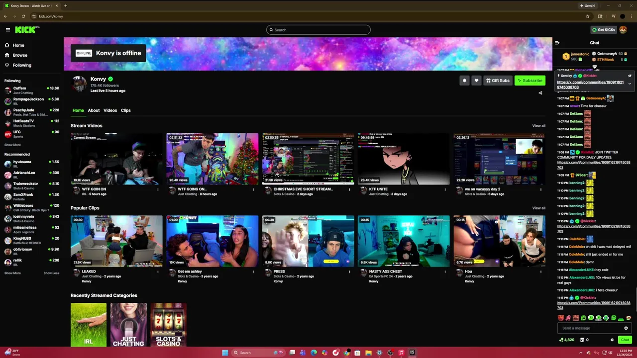Show less recommended channels
This screenshot has height=358, width=637.
pos(51,273)
